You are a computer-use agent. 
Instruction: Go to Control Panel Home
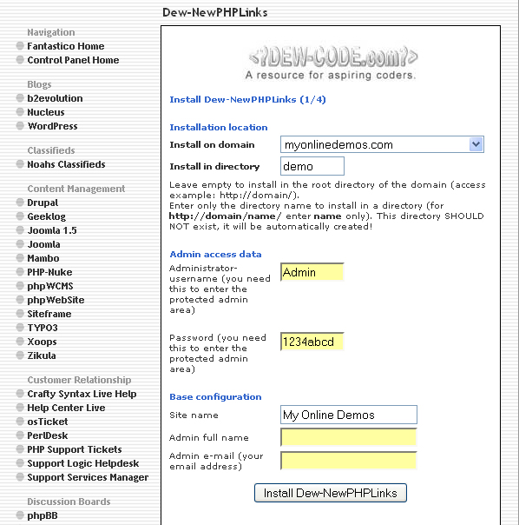coord(73,60)
